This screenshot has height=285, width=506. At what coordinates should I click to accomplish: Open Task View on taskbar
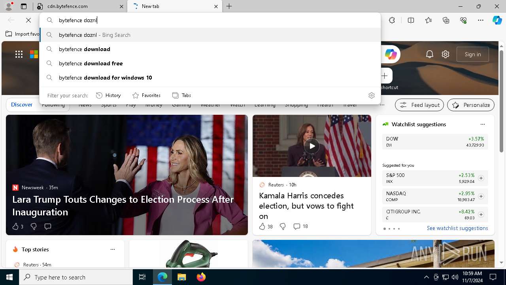tap(142, 277)
